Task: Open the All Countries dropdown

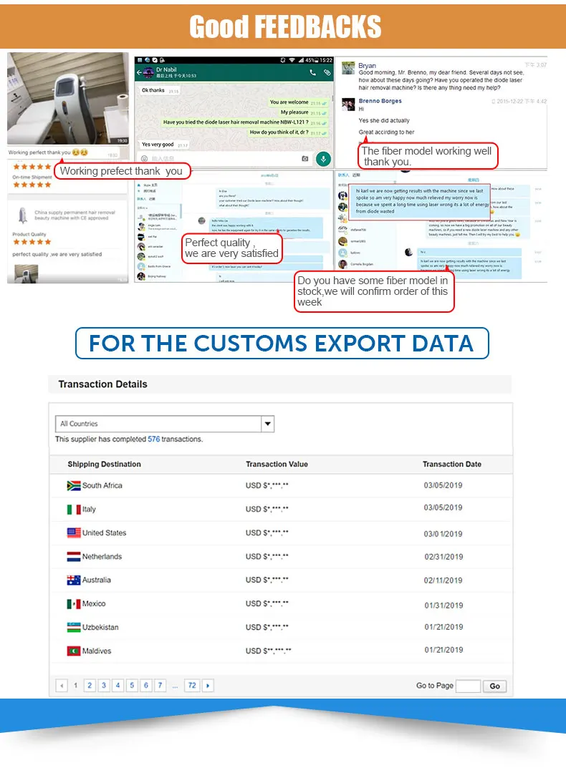Action: click(158, 424)
